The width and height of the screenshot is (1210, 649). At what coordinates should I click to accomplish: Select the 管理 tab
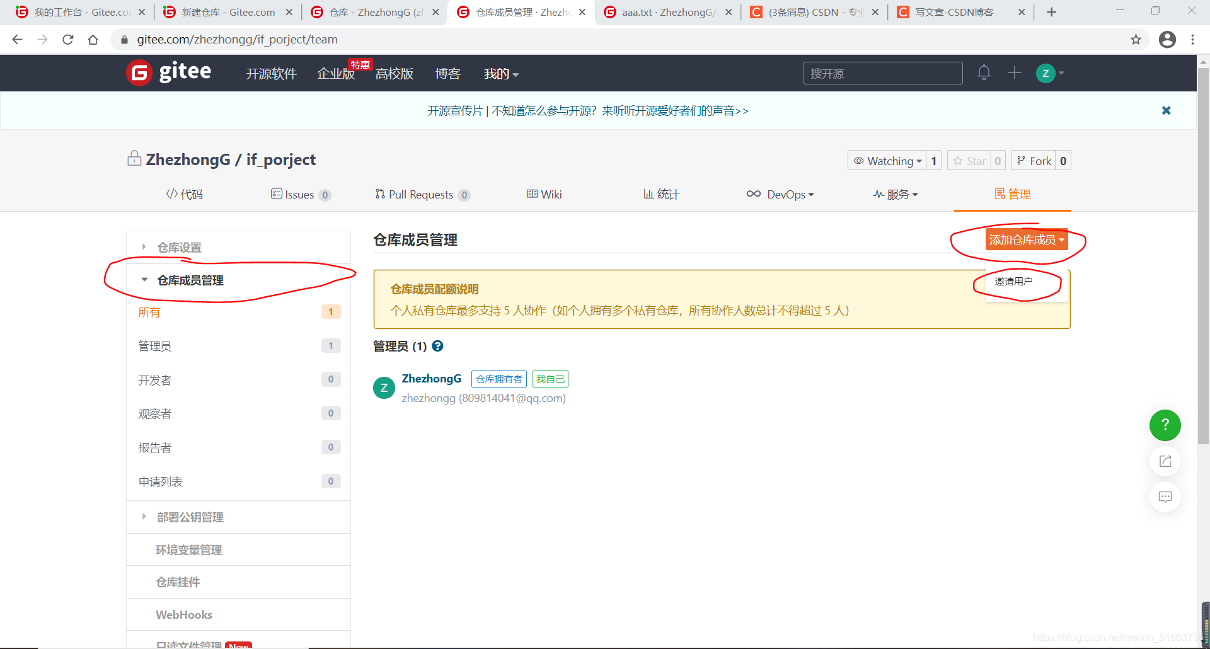[1013, 194]
